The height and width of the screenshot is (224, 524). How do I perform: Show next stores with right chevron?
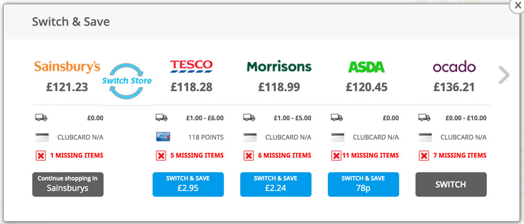click(x=504, y=75)
